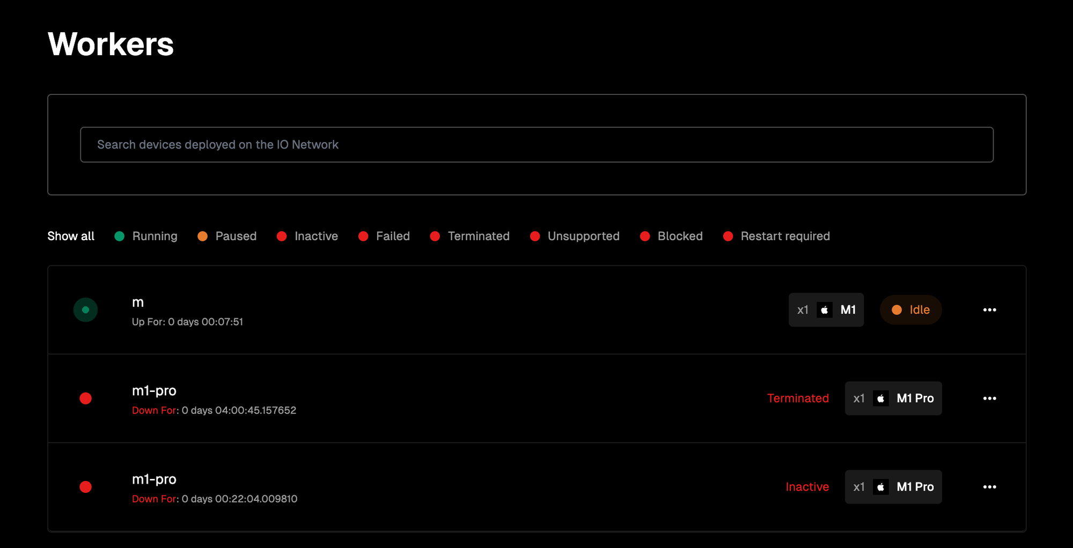Image resolution: width=1073 pixels, height=548 pixels.
Task: Open the three-dot menu for the Terminated m1-pro
Action: (x=989, y=398)
